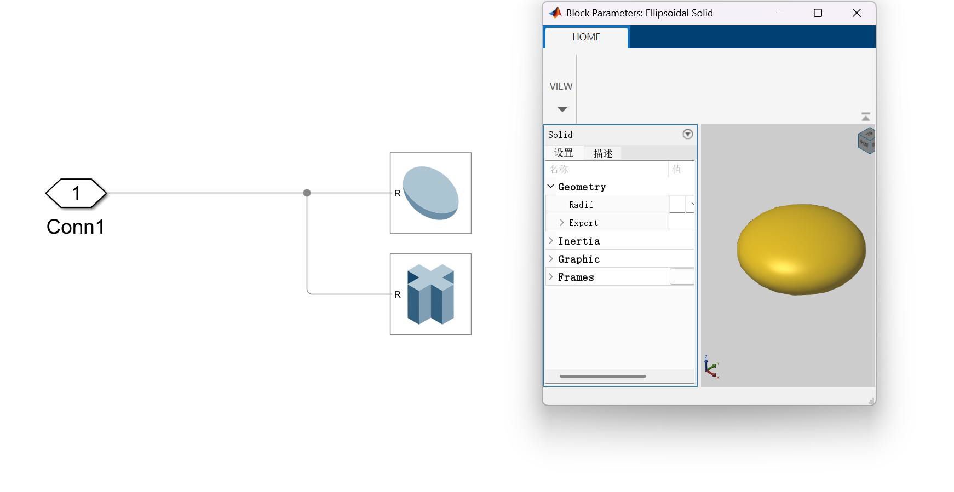
Task: Click the branch junction dot on connection line
Action: pos(307,193)
